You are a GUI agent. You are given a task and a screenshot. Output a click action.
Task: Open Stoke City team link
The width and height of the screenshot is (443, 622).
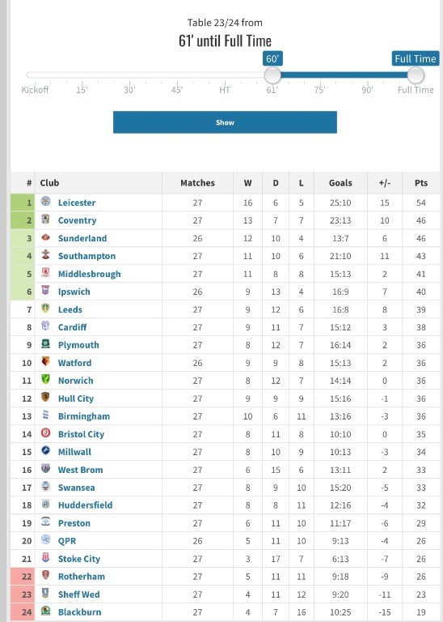pos(78,559)
